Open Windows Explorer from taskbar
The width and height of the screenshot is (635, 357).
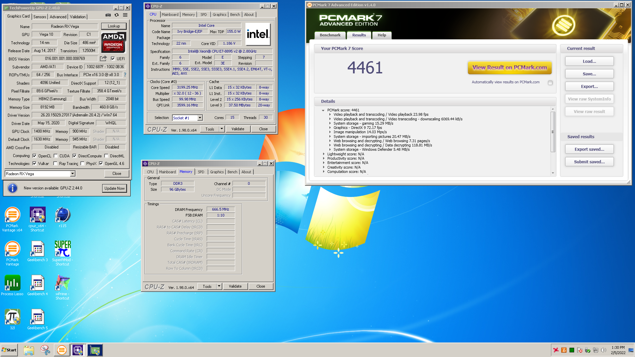pyautogui.click(x=29, y=350)
